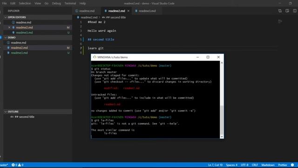Click the 'Hello word again' text line
The height and width of the screenshot is (168, 298).
tap(102, 31)
